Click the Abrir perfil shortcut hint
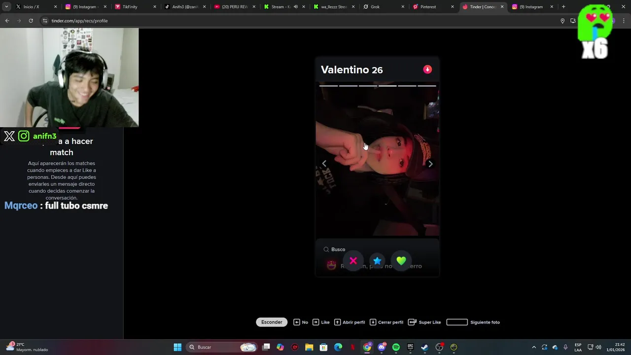 coord(350,322)
